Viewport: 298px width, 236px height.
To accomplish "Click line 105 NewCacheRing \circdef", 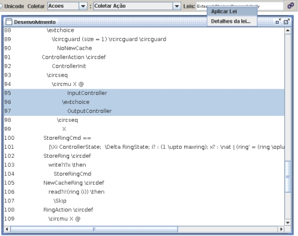I will 74,183.
